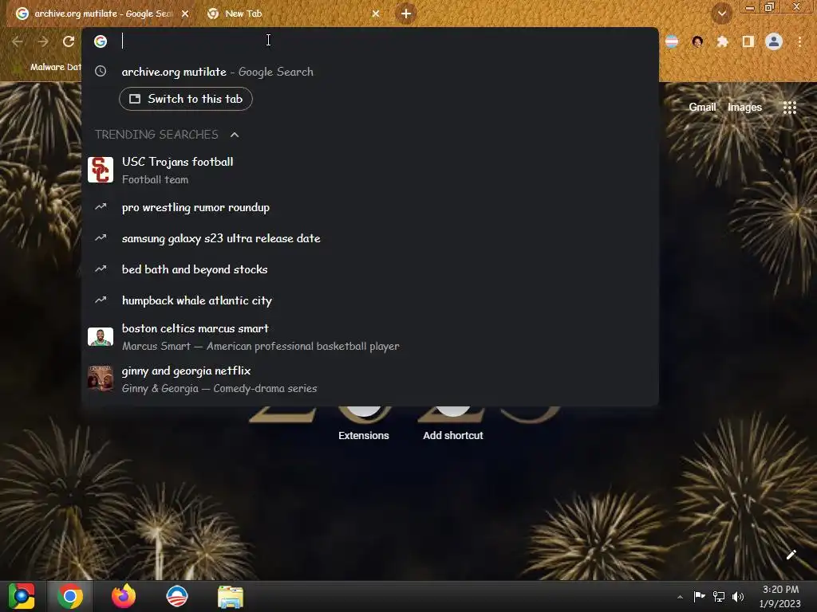Open the Obama-logo taskbar app
The width and height of the screenshot is (817, 612).
(x=176, y=596)
